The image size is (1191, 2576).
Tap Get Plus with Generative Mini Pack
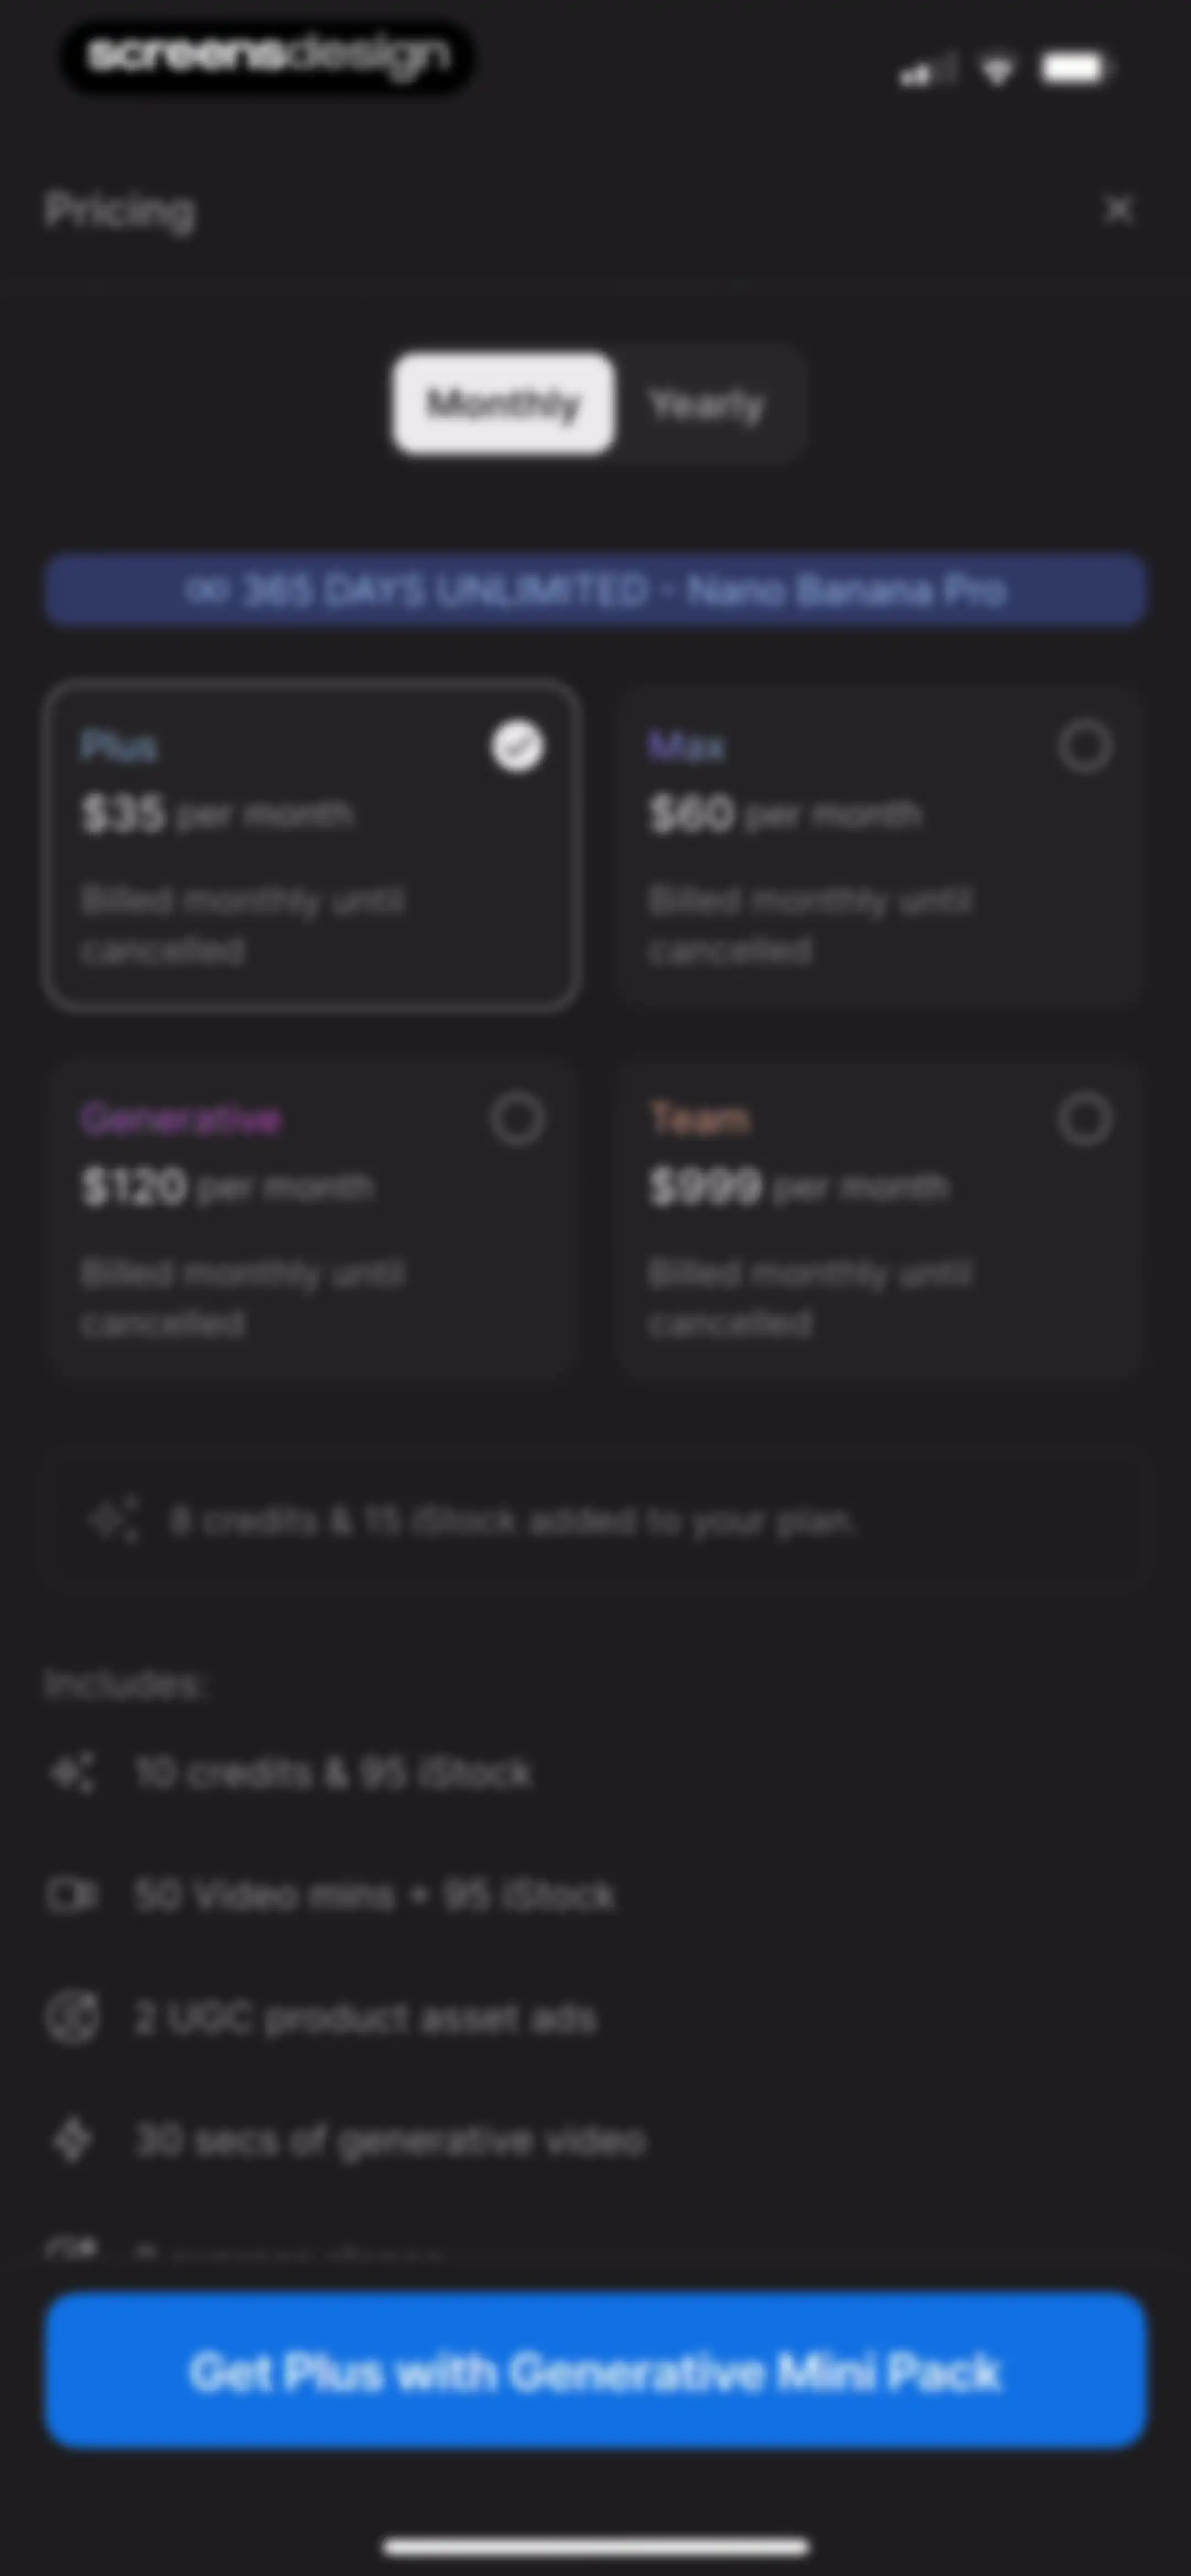(595, 2371)
